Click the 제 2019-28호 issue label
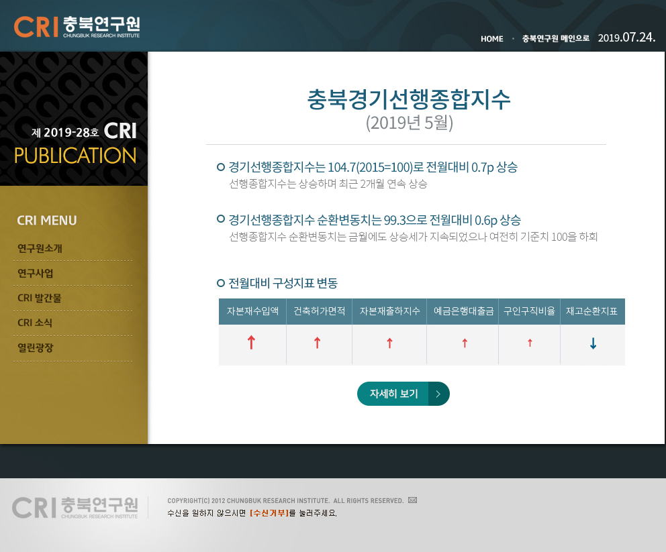This screenshot has width=666, height=552. [65, 132]
